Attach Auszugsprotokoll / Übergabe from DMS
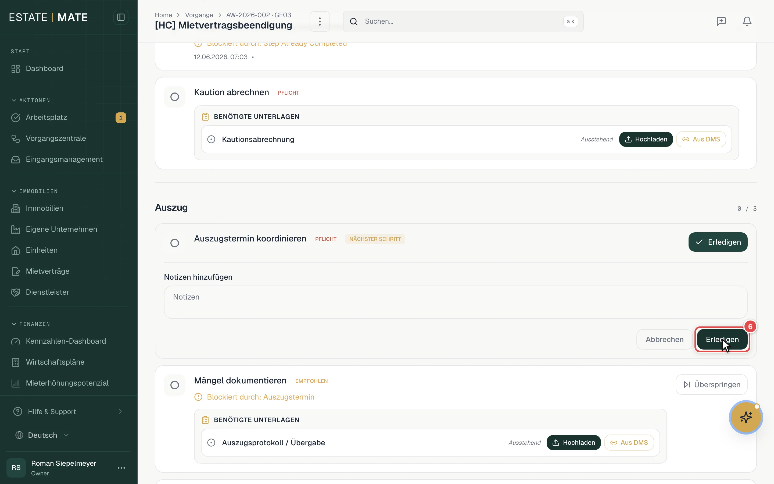This screenshot has height=484, width=774. (629, 443)
